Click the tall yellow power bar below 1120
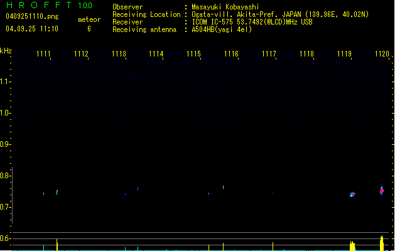The image size is (395, 251). pos(382,243)
